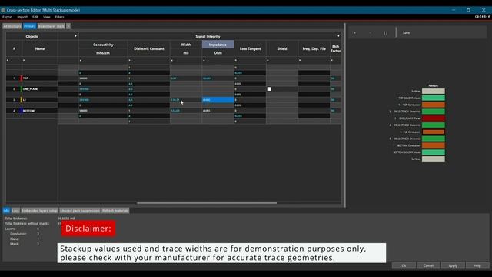Click the horizontal scrollbar of the table
The width and height of the screenshot is (492, 277).
click(207, 203)
